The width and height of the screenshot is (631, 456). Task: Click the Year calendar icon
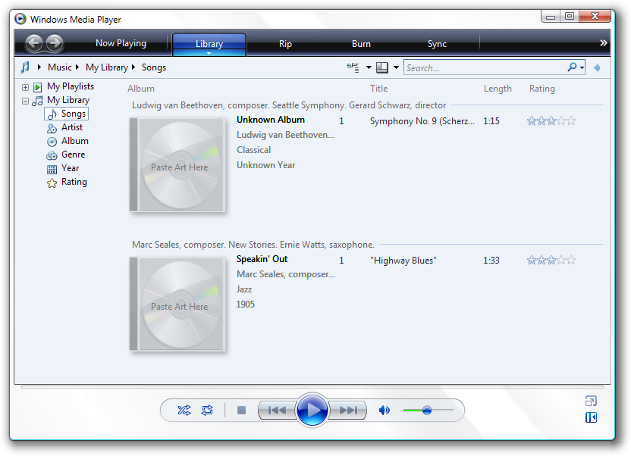(x=52, y=169)
